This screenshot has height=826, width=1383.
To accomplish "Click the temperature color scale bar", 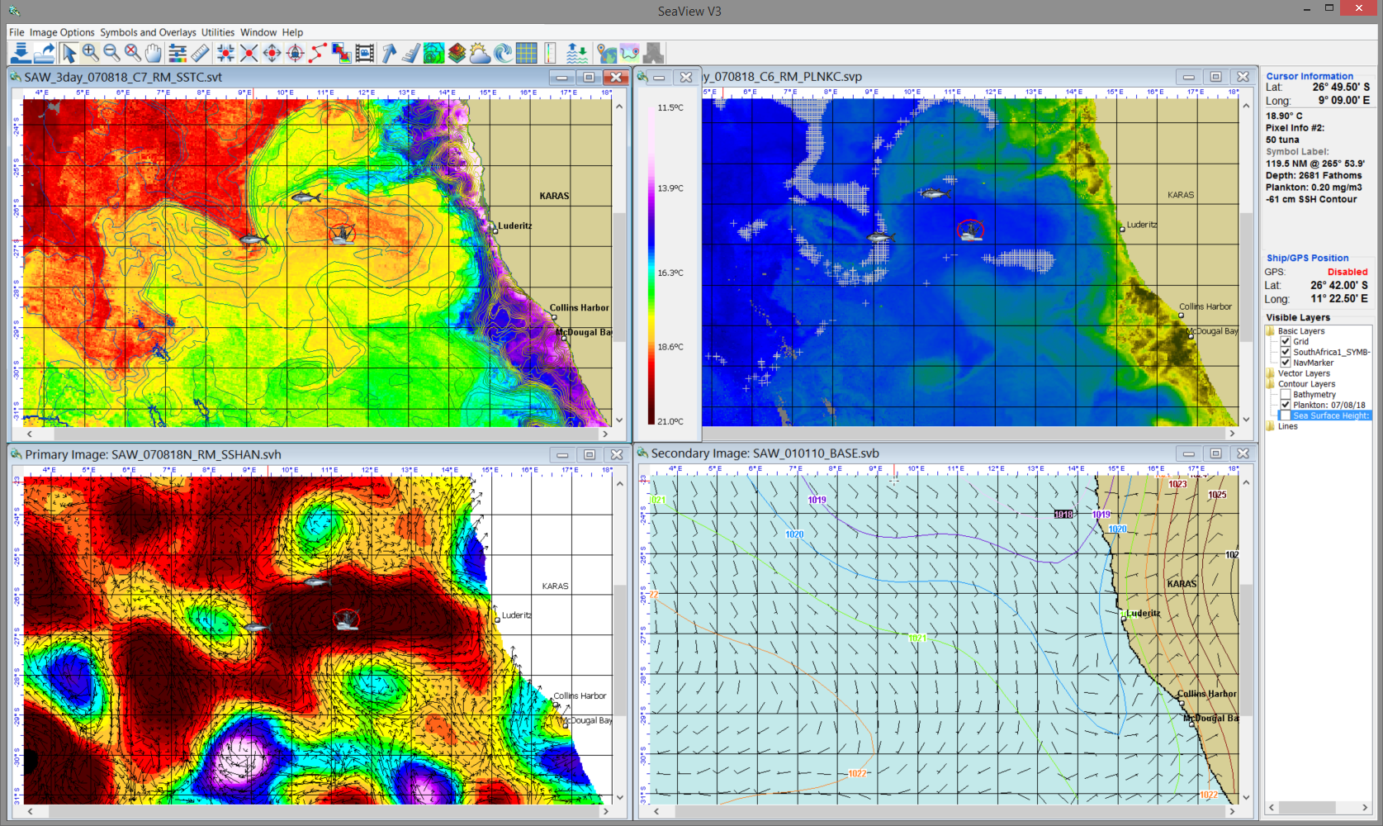I will pyautogui.click(x=651, y=264).
